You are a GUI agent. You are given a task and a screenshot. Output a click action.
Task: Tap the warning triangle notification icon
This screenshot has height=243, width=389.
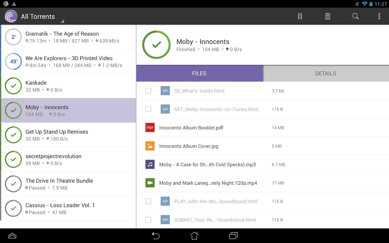[14, 4]
